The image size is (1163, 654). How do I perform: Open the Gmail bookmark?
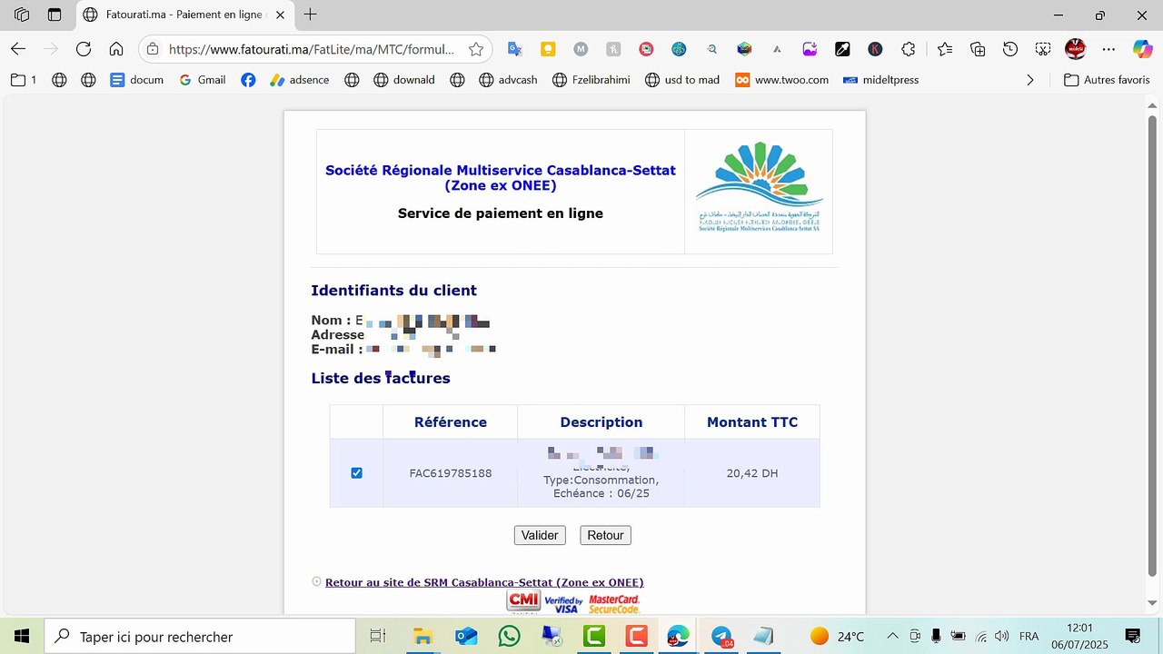point(202,80)
